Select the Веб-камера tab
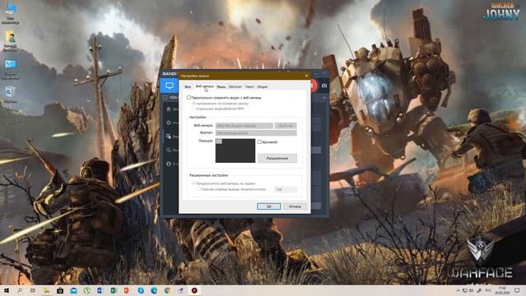This screenshot has width=526, height=296. click(x=205, y=86)
